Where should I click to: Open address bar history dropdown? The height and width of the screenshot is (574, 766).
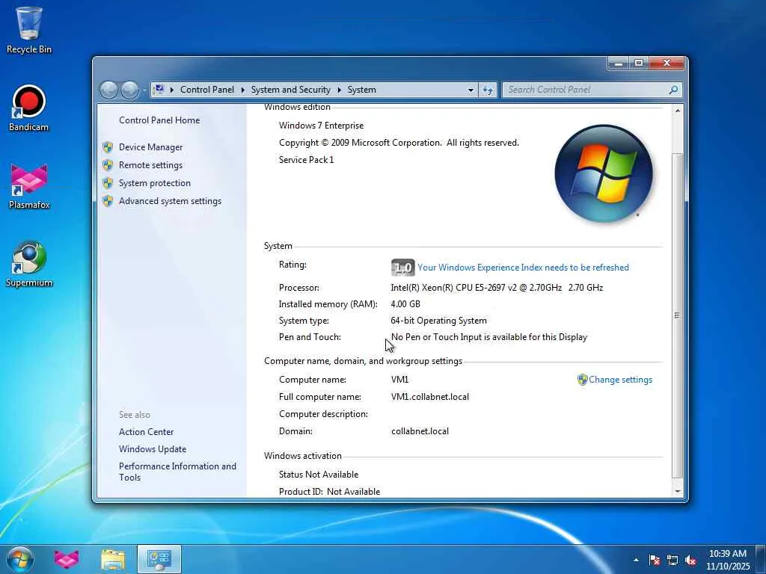click(471, 90)
